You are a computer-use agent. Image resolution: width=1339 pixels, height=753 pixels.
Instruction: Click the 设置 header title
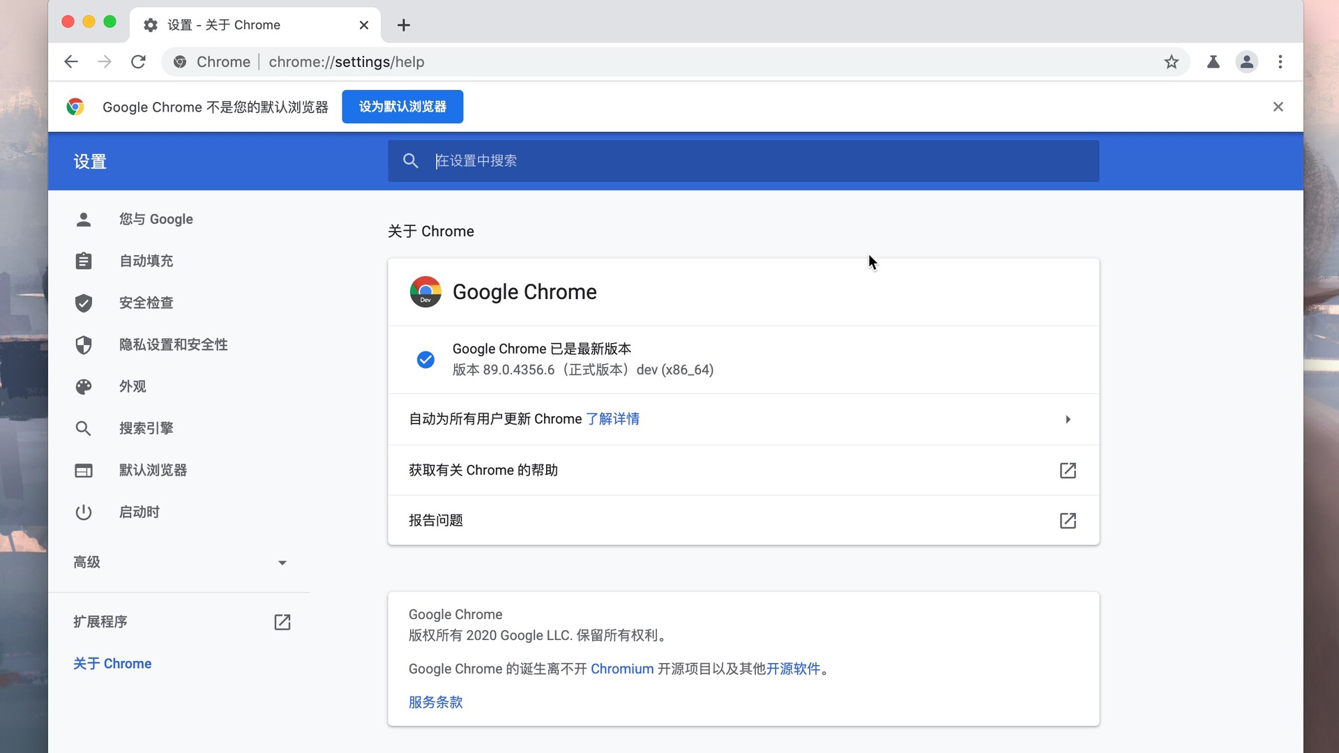pyautogui.click(x=90, y=162)
